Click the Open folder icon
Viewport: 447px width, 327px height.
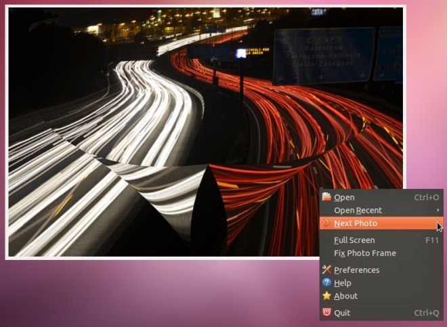click(326, 197)
